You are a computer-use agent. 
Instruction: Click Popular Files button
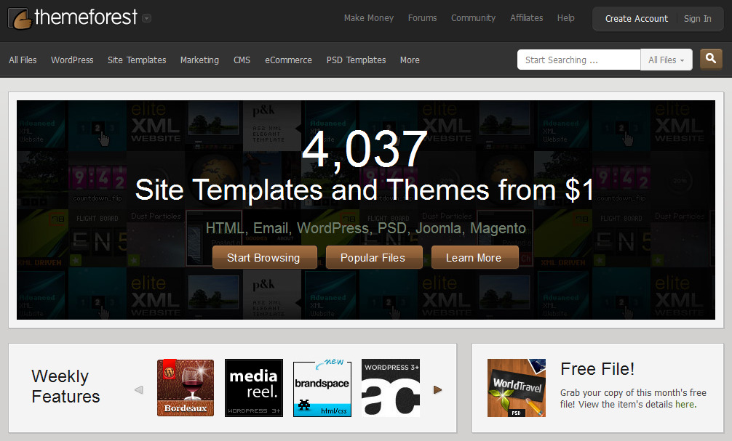[x=374, y=257]
